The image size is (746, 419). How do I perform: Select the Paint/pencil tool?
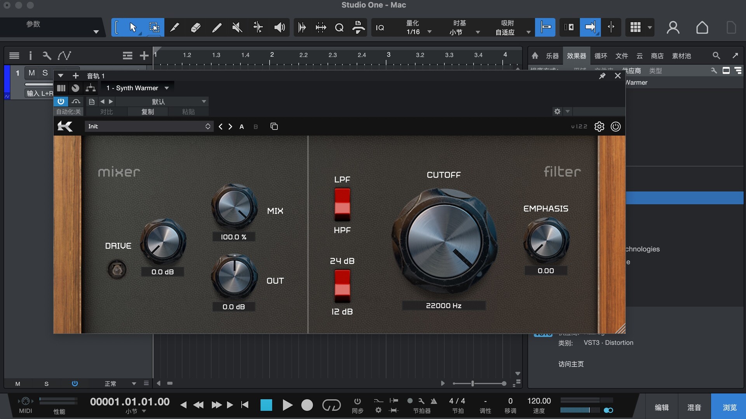(x=216, y=28)
